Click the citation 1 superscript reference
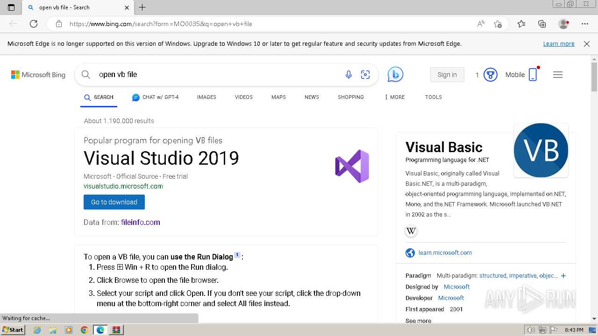598x336 pixels. (x=237, y=255)
